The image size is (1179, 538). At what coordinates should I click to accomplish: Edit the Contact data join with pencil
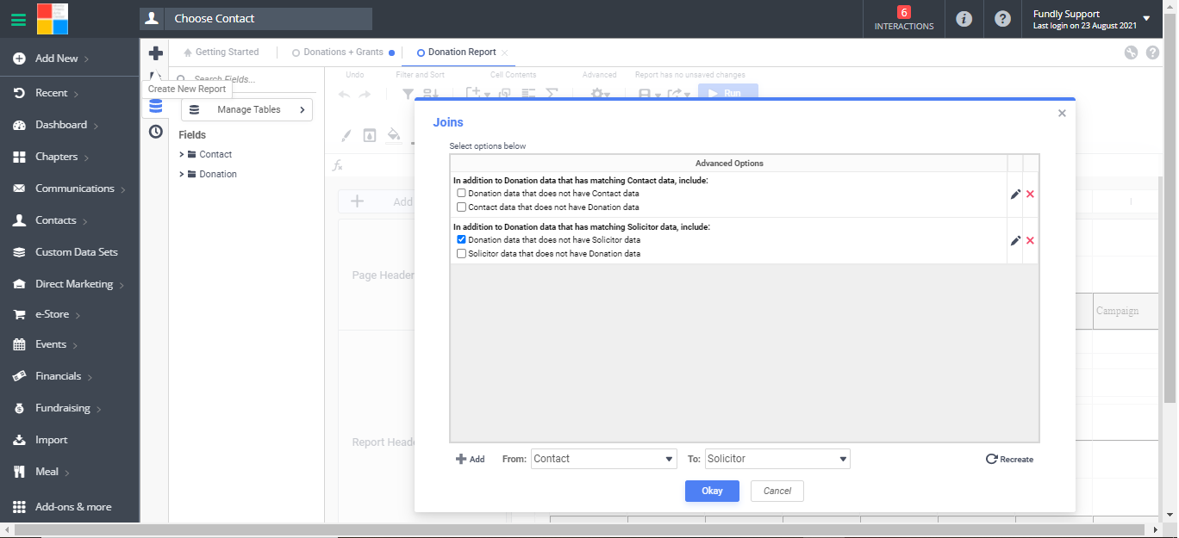click(1015, 195)
